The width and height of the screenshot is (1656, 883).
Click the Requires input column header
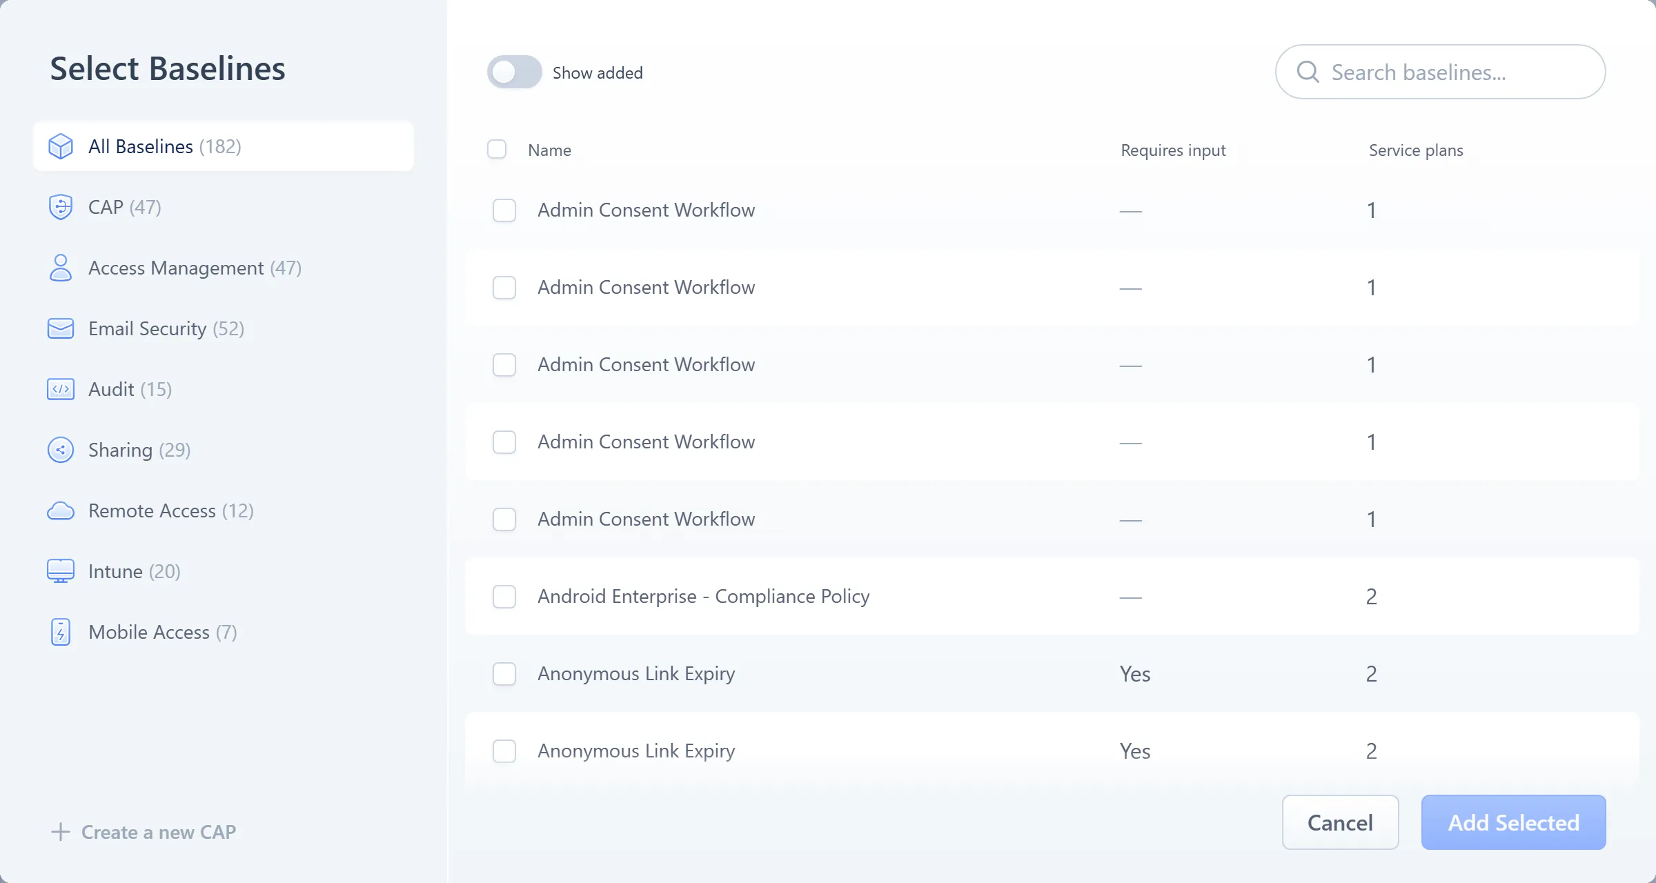(1173, 150)
